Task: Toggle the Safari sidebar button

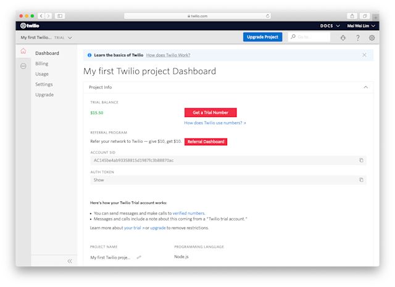Action: click(60, 16)
